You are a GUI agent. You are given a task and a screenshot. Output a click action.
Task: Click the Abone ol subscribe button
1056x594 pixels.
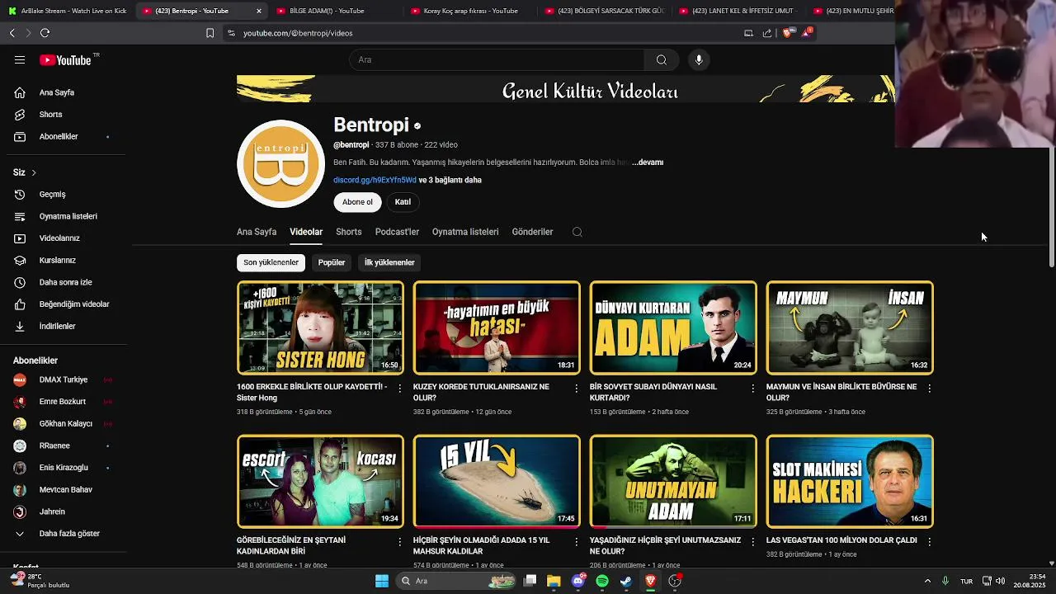click(x=357, y=202)
